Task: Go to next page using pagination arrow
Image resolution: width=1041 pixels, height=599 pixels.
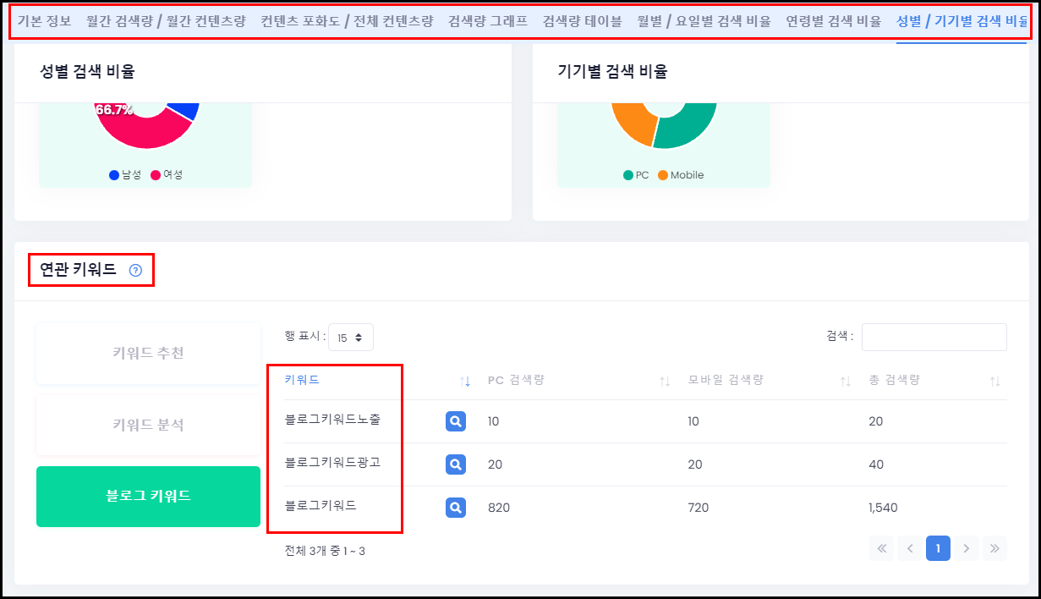Action: tap(966, 548)
